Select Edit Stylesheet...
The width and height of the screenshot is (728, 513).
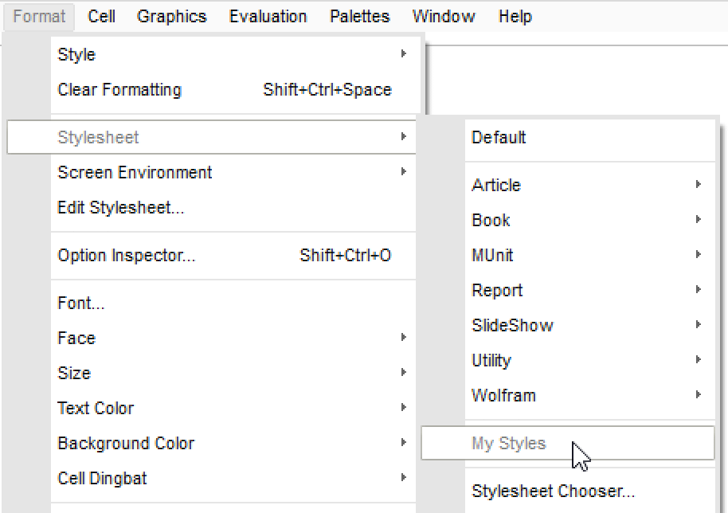pos(121,208)
